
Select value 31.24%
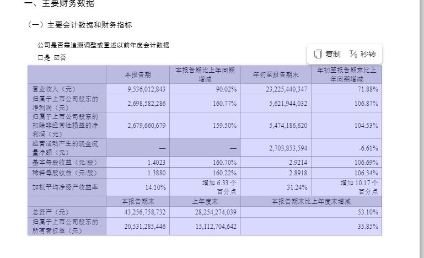(297, 187)
